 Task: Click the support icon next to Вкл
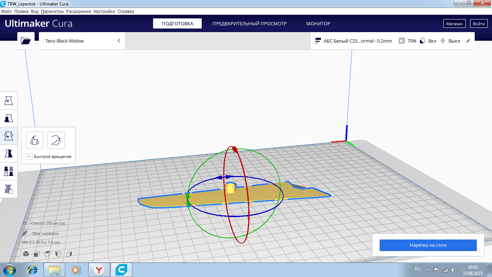423,41
